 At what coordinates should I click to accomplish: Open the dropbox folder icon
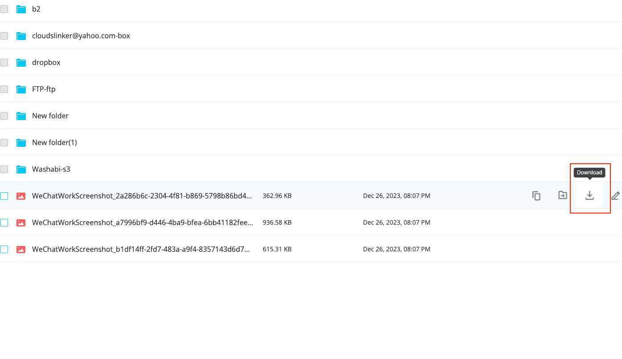click(21, 62)
